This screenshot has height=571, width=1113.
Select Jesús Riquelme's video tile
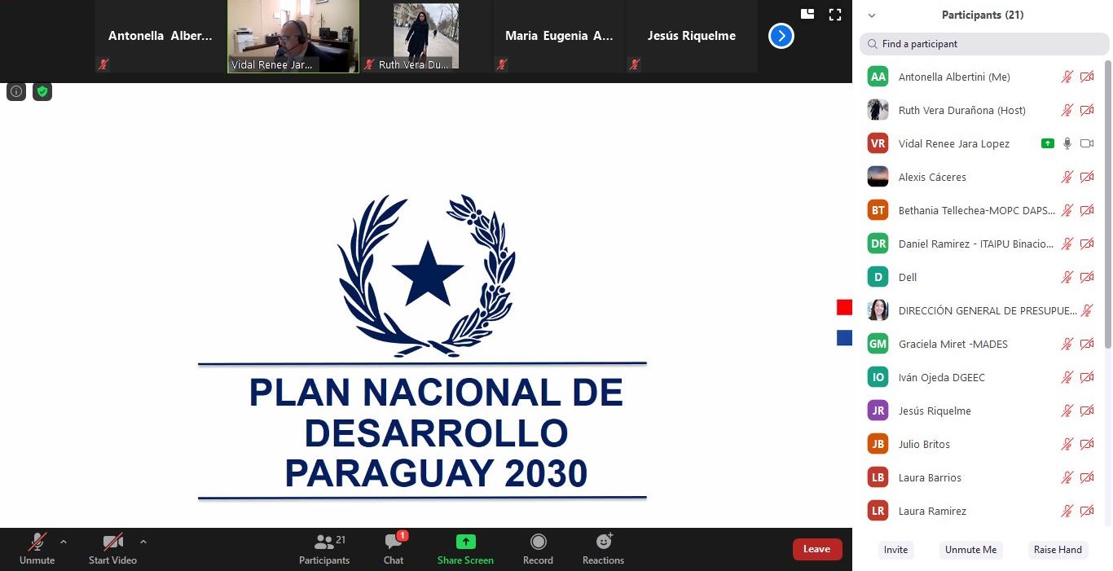[x=692, y=36]
